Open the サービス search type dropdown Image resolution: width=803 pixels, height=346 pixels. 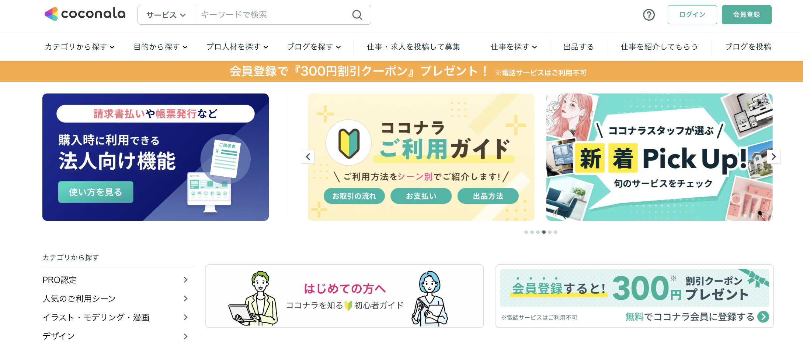click(x=166, y=15)
